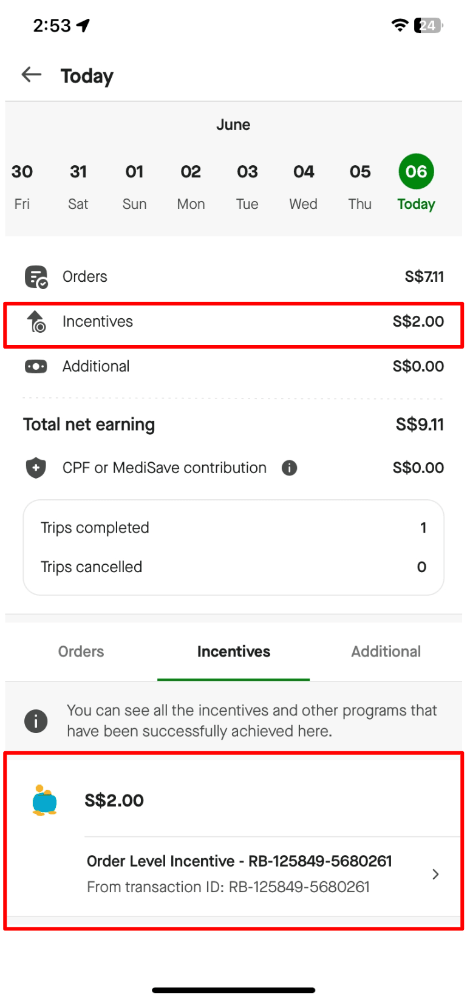
Task: Click the Additional cash icon
Action: click(36, 367)
